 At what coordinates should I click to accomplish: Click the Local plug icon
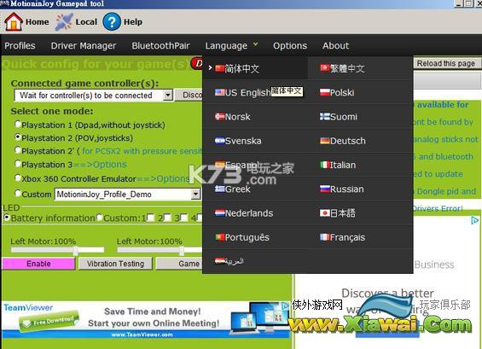[x=64, y=22]
